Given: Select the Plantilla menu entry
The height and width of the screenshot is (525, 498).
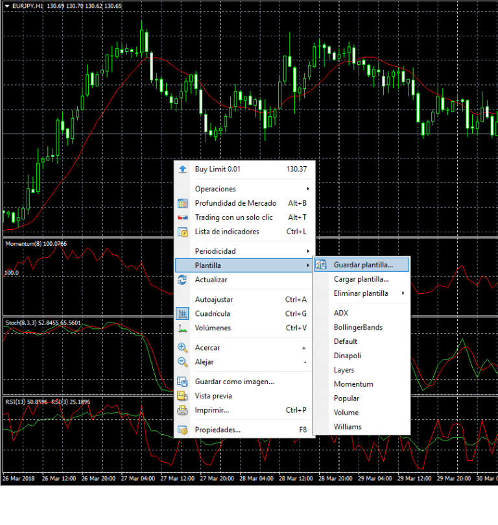Looking at the screenshot, I should click(x=244, y=265).
